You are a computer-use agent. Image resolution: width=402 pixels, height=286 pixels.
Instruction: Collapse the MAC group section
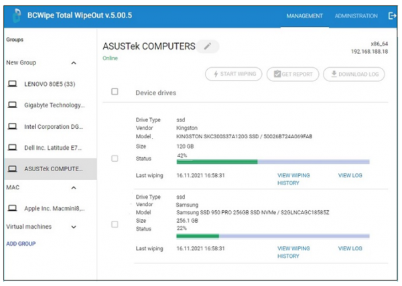74,188
